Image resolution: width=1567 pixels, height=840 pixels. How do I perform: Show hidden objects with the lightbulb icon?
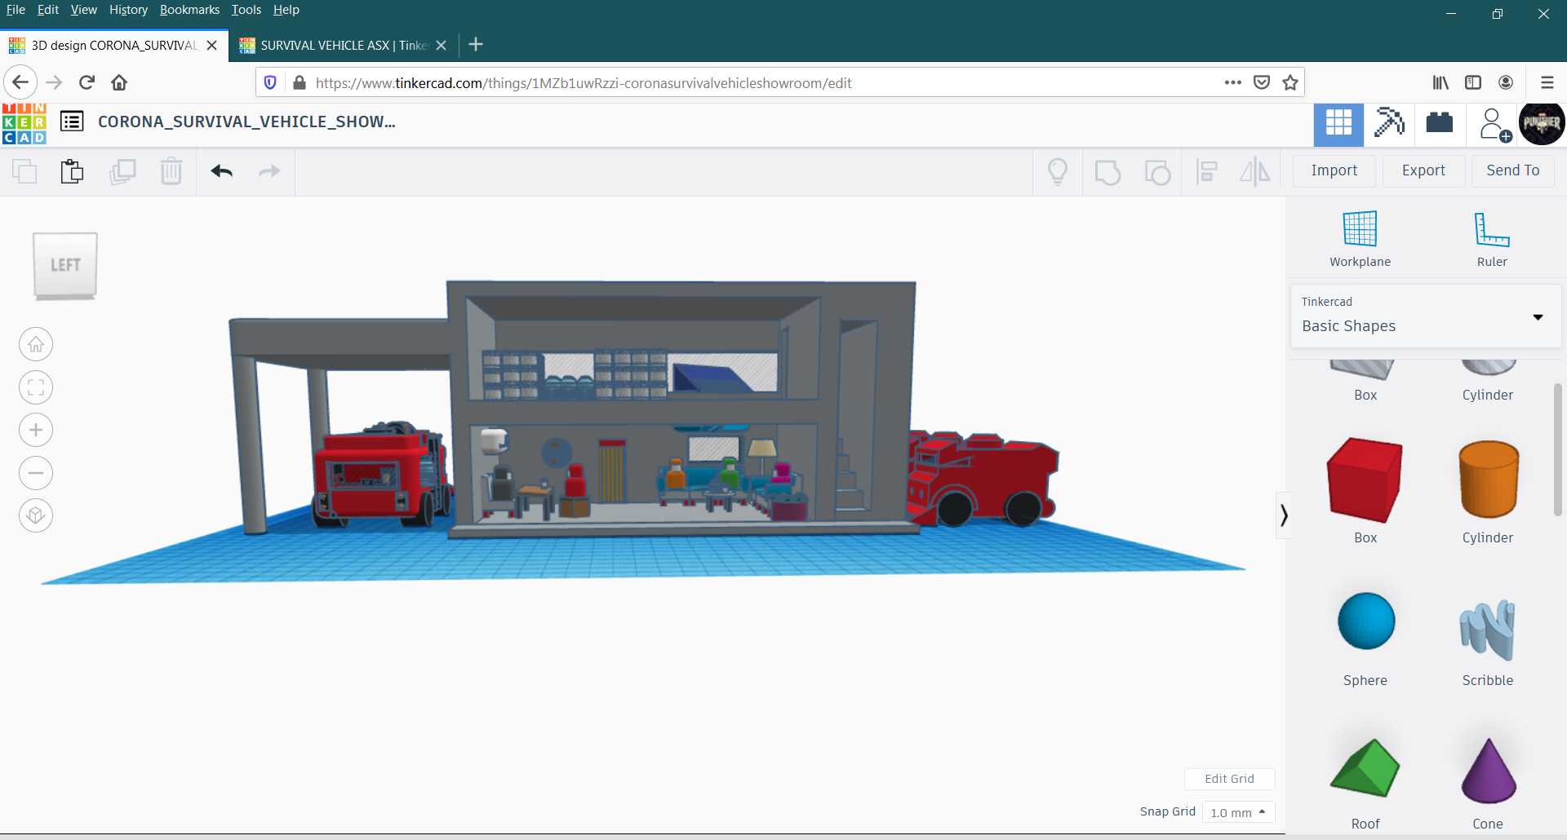(x=1058, y=171)
